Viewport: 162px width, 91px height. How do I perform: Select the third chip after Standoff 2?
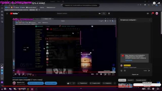click(x=141, y=80)
